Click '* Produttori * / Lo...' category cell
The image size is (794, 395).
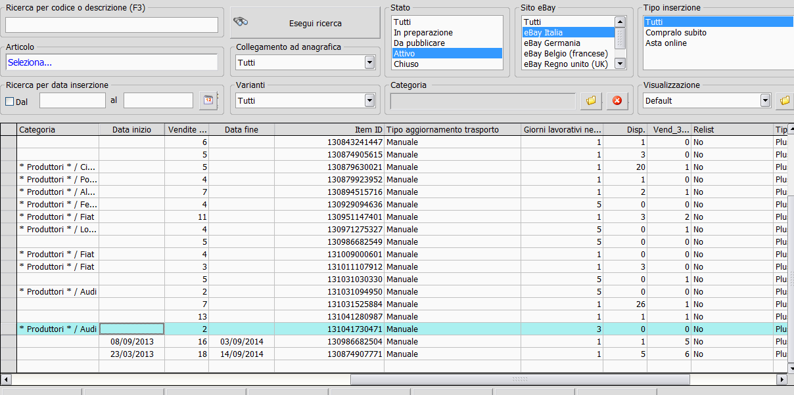(x=58, y=229)
